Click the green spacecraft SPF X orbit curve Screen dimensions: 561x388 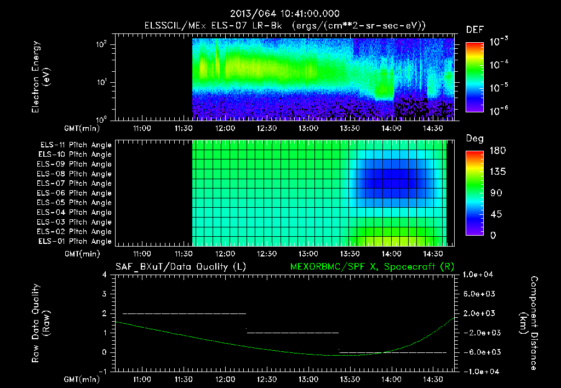285,351
